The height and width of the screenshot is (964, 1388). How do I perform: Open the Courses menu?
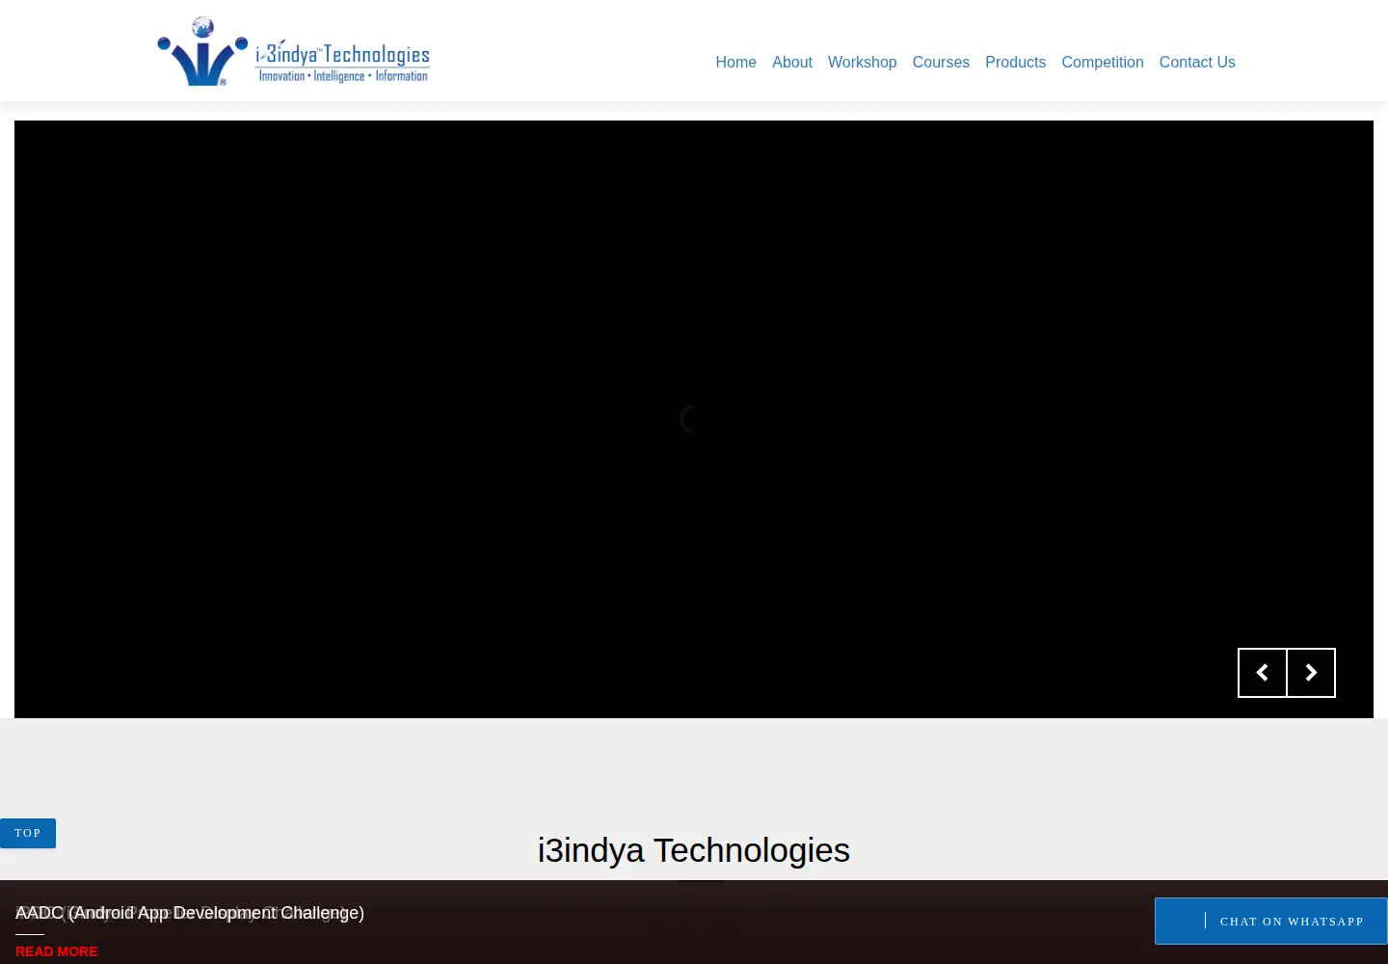pos(941,62)
